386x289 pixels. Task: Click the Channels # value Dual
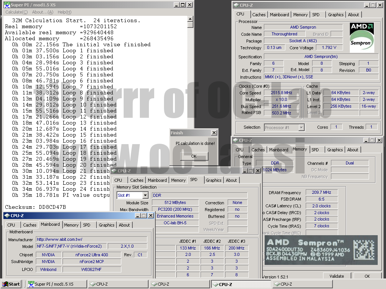(x=350, y=163)
